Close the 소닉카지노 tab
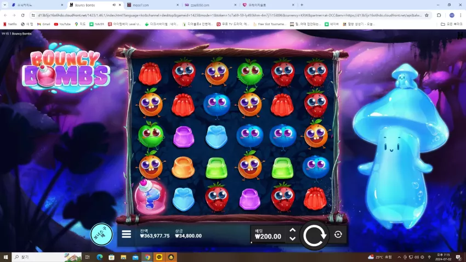Image resolution: width=466 pixels, height=262 pixels. point(62,5)
